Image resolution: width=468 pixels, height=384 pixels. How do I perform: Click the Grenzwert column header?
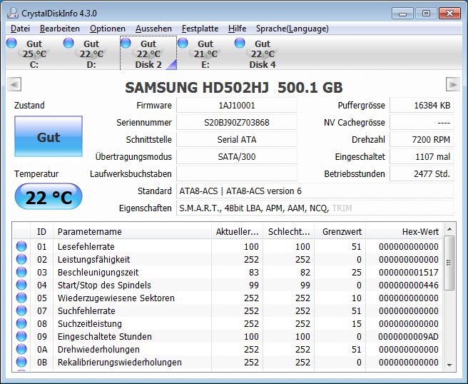340,231
